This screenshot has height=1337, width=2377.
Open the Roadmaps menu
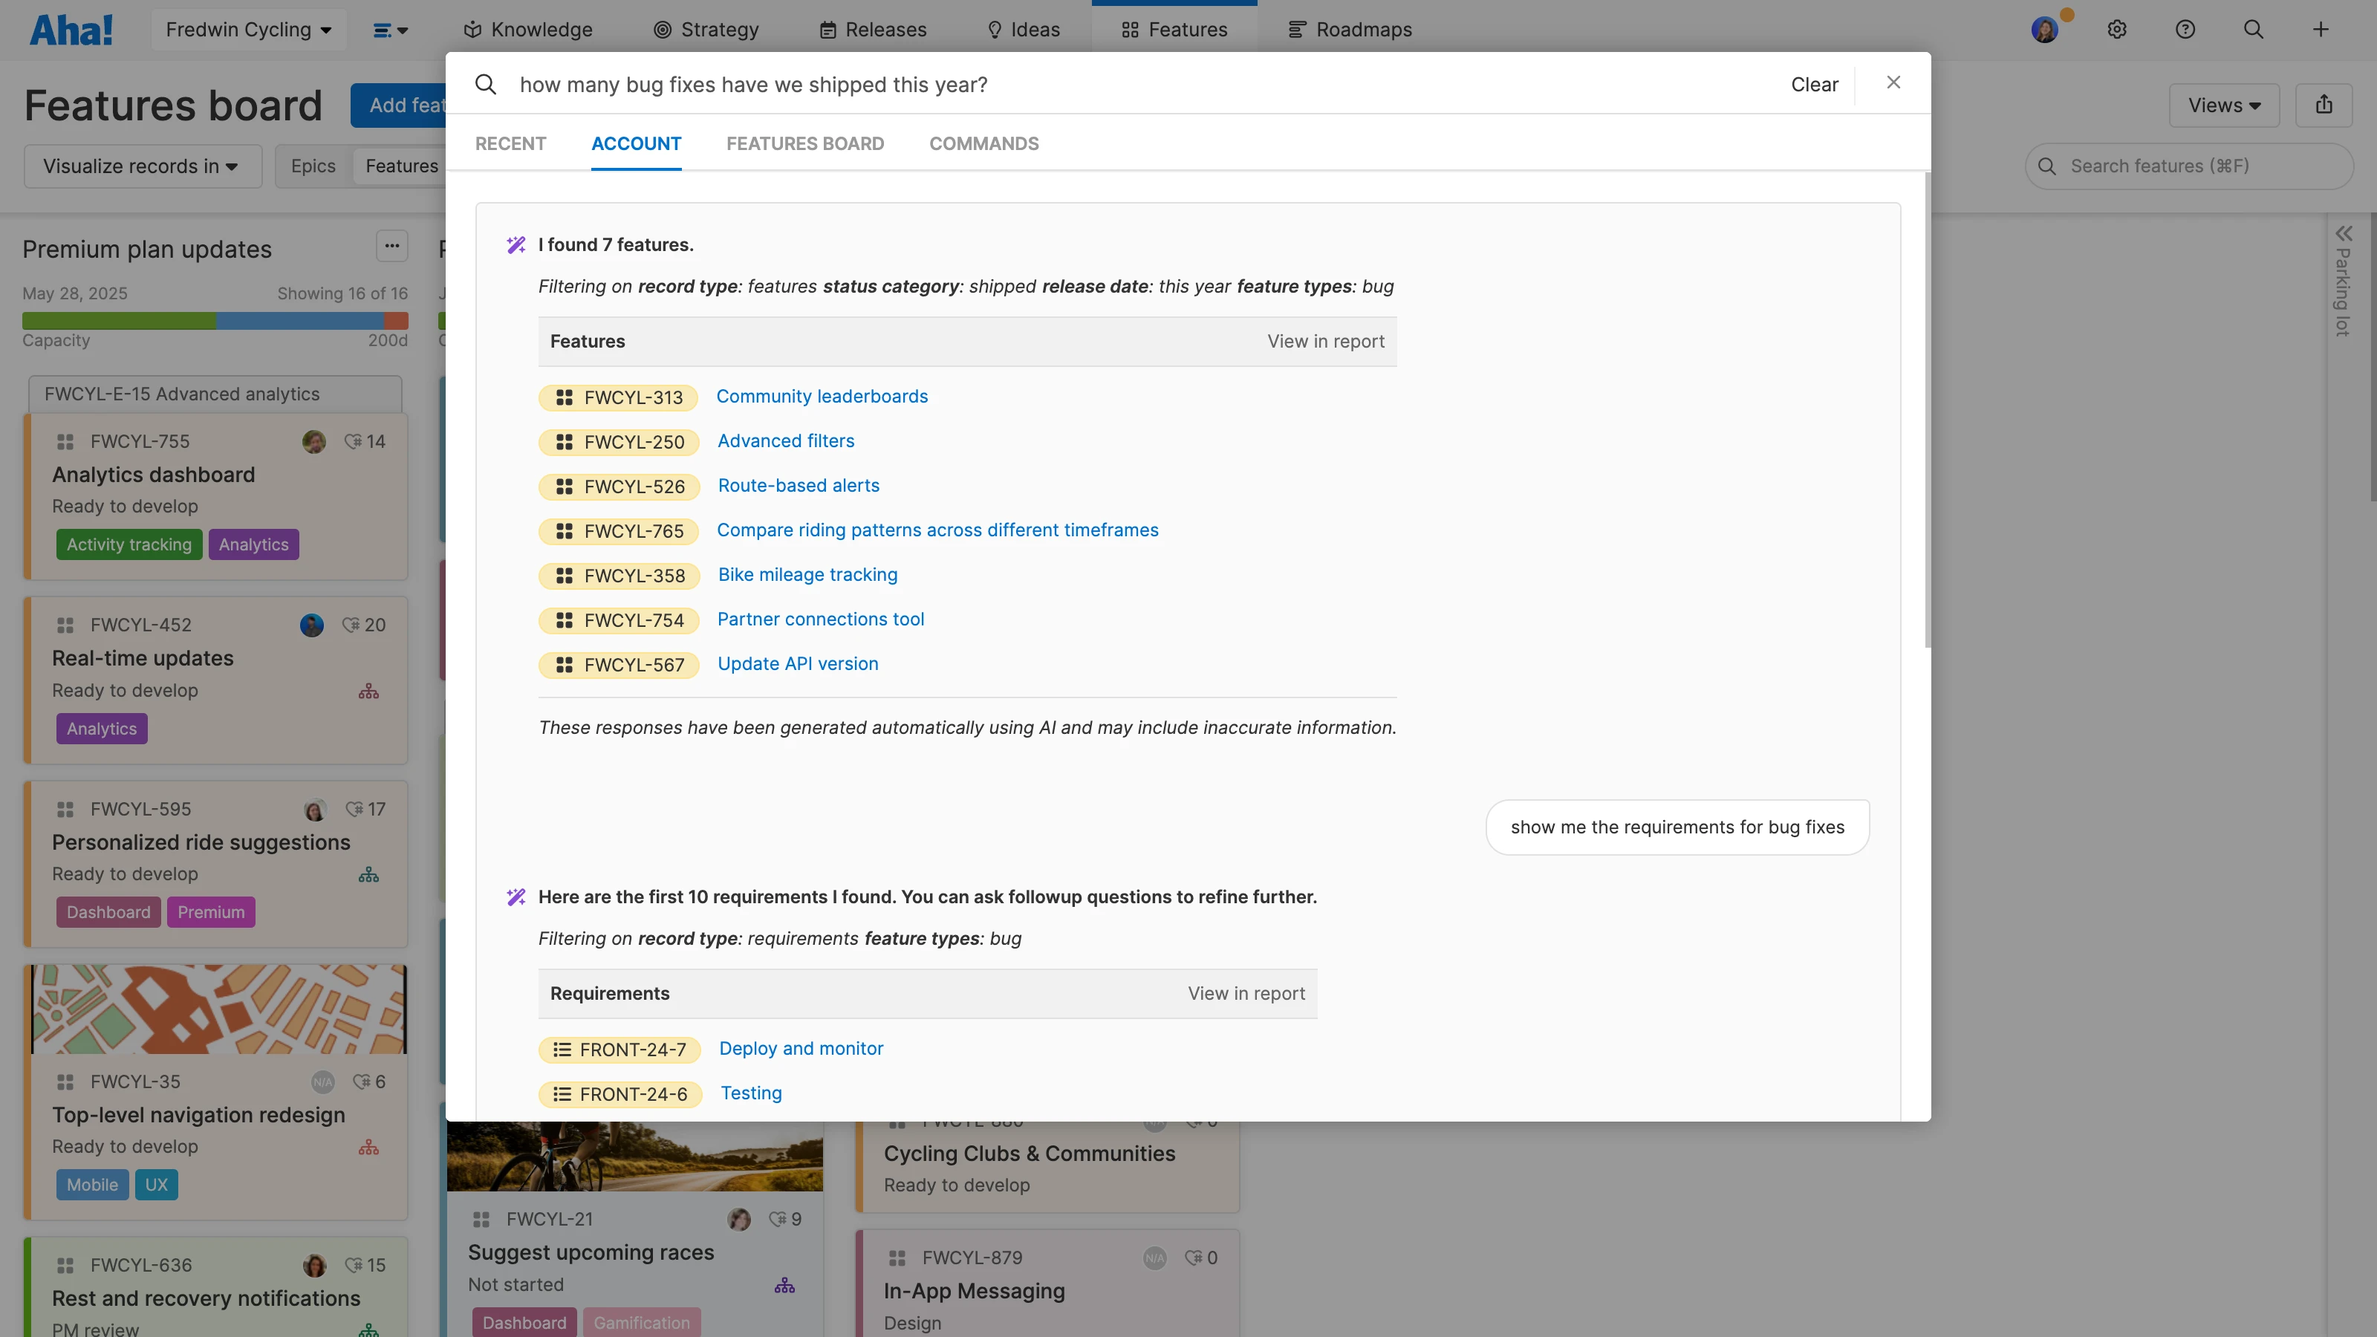tap(1350, 30)
